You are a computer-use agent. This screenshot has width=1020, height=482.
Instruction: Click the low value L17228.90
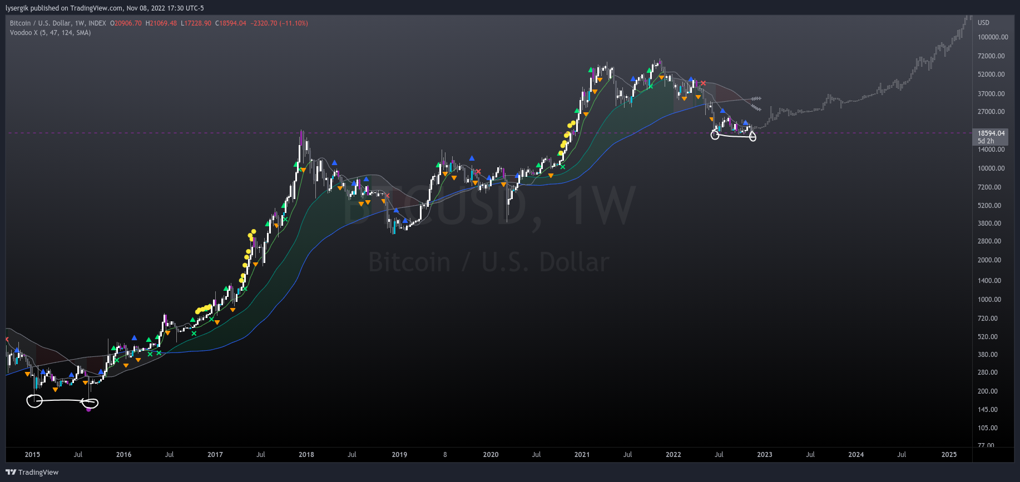(196, 23)
